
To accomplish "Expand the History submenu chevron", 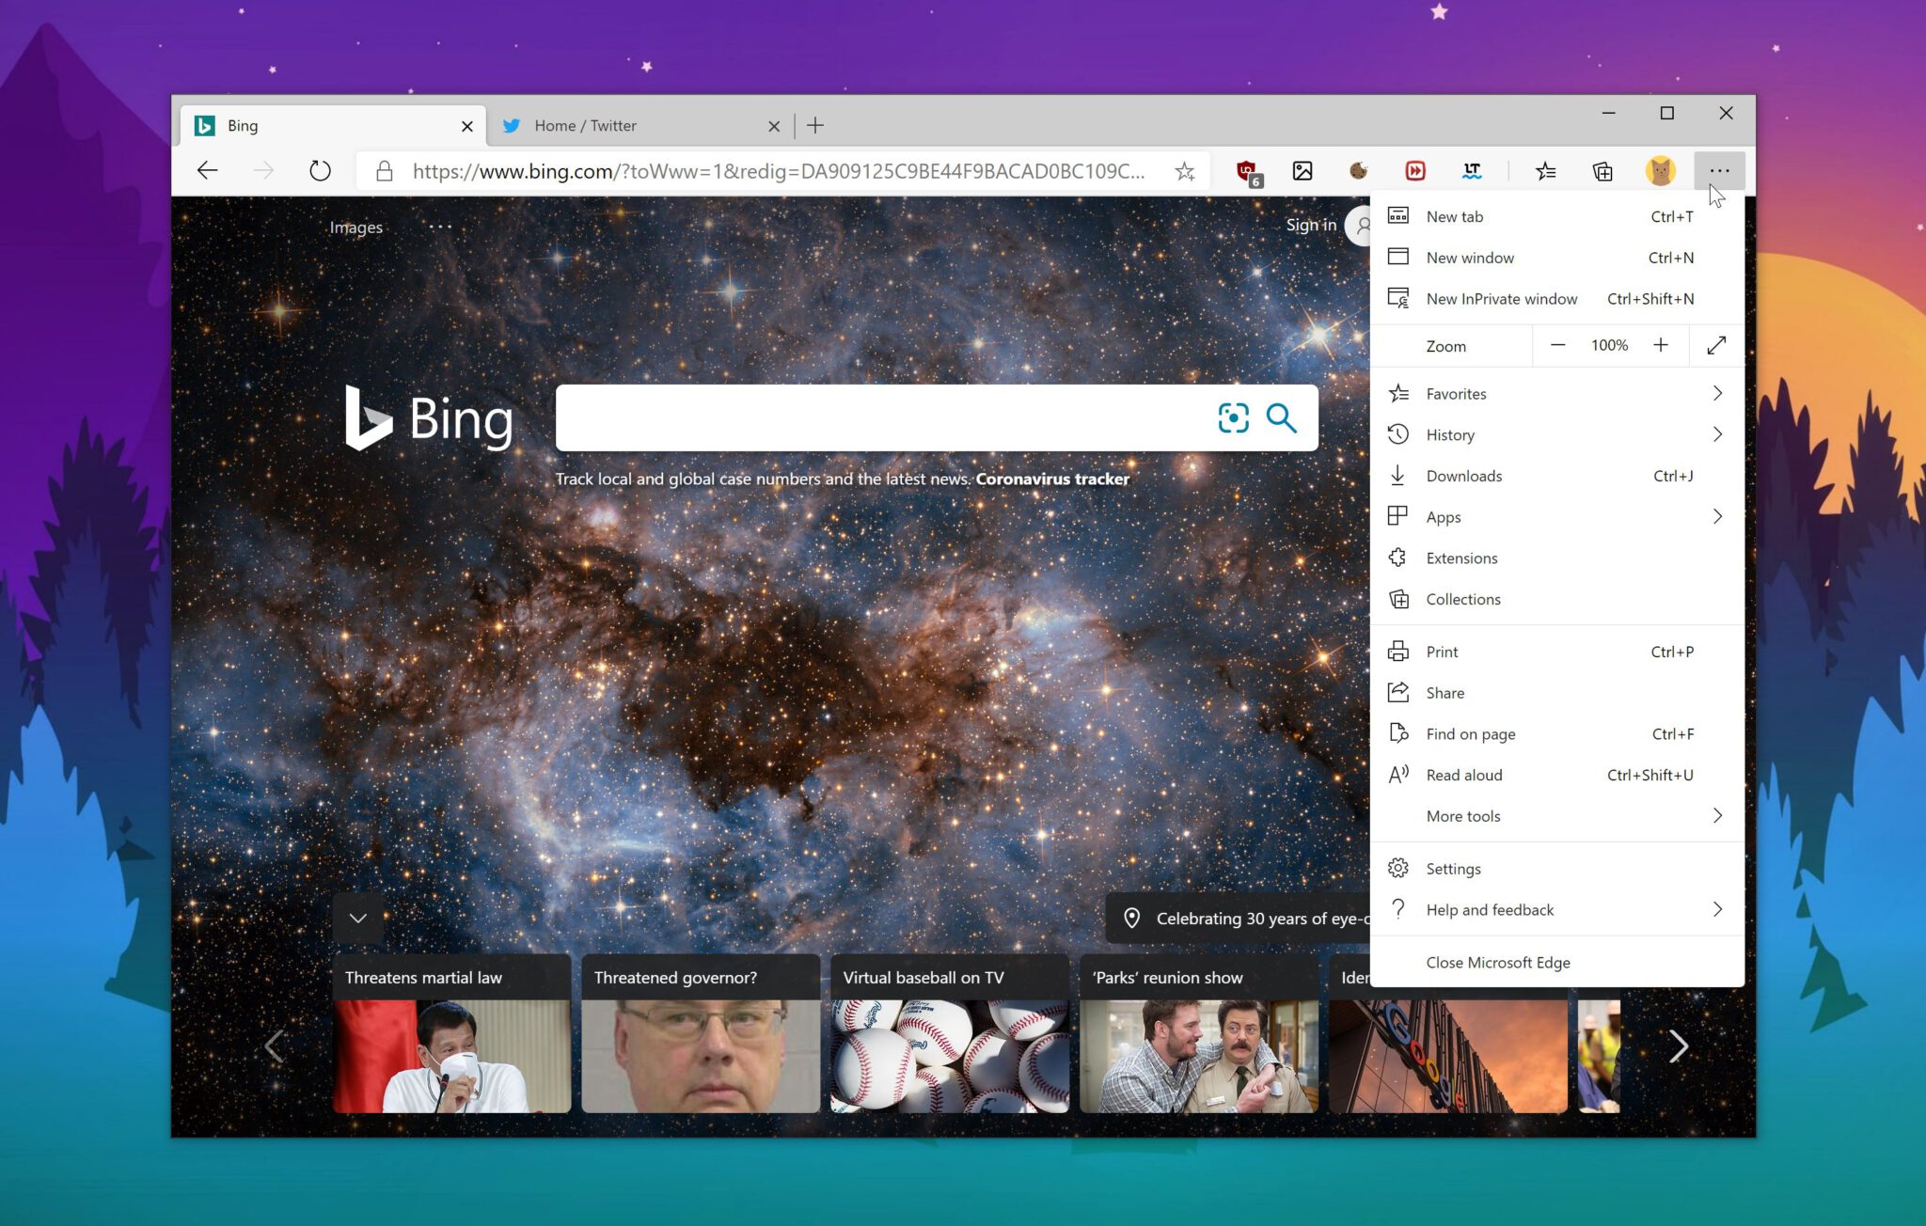I will pyautogui.click(x=1718, y=434).
